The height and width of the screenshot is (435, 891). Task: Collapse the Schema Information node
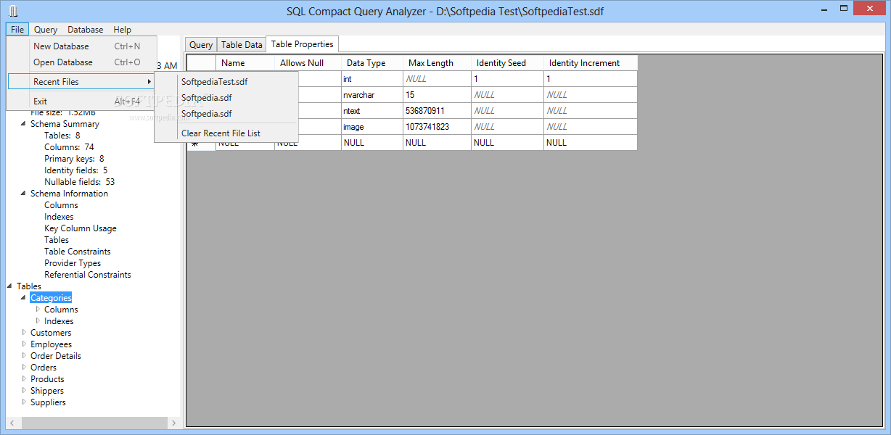tap(23, 194)
